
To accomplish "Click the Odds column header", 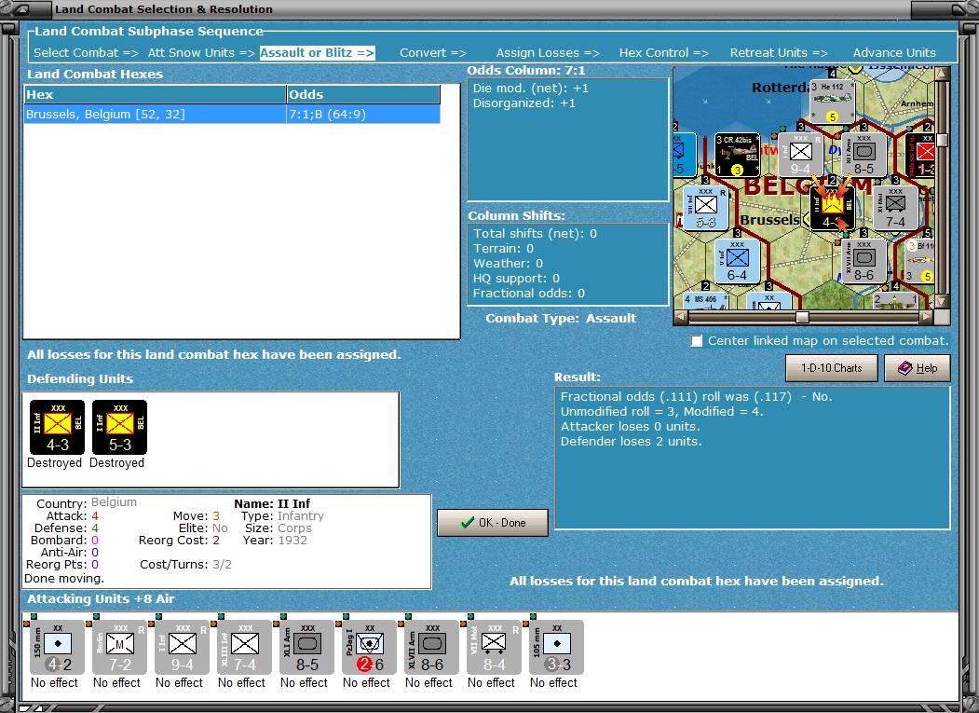I will 363,94.
